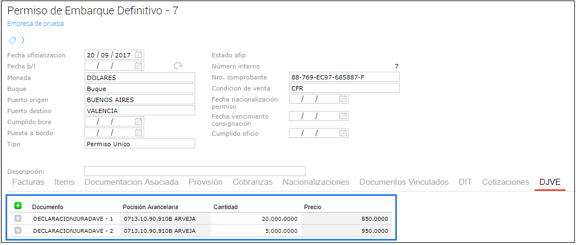Expand the chevron beside the tag icon
Screen dimensions: 576x245
pos(23,40)
